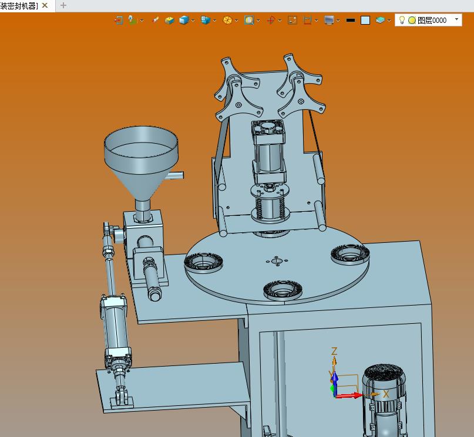The width and height of the screenshot is (474, 437).
Task: Click the selection filter icon with green base
Action: [x=132, y=20]
